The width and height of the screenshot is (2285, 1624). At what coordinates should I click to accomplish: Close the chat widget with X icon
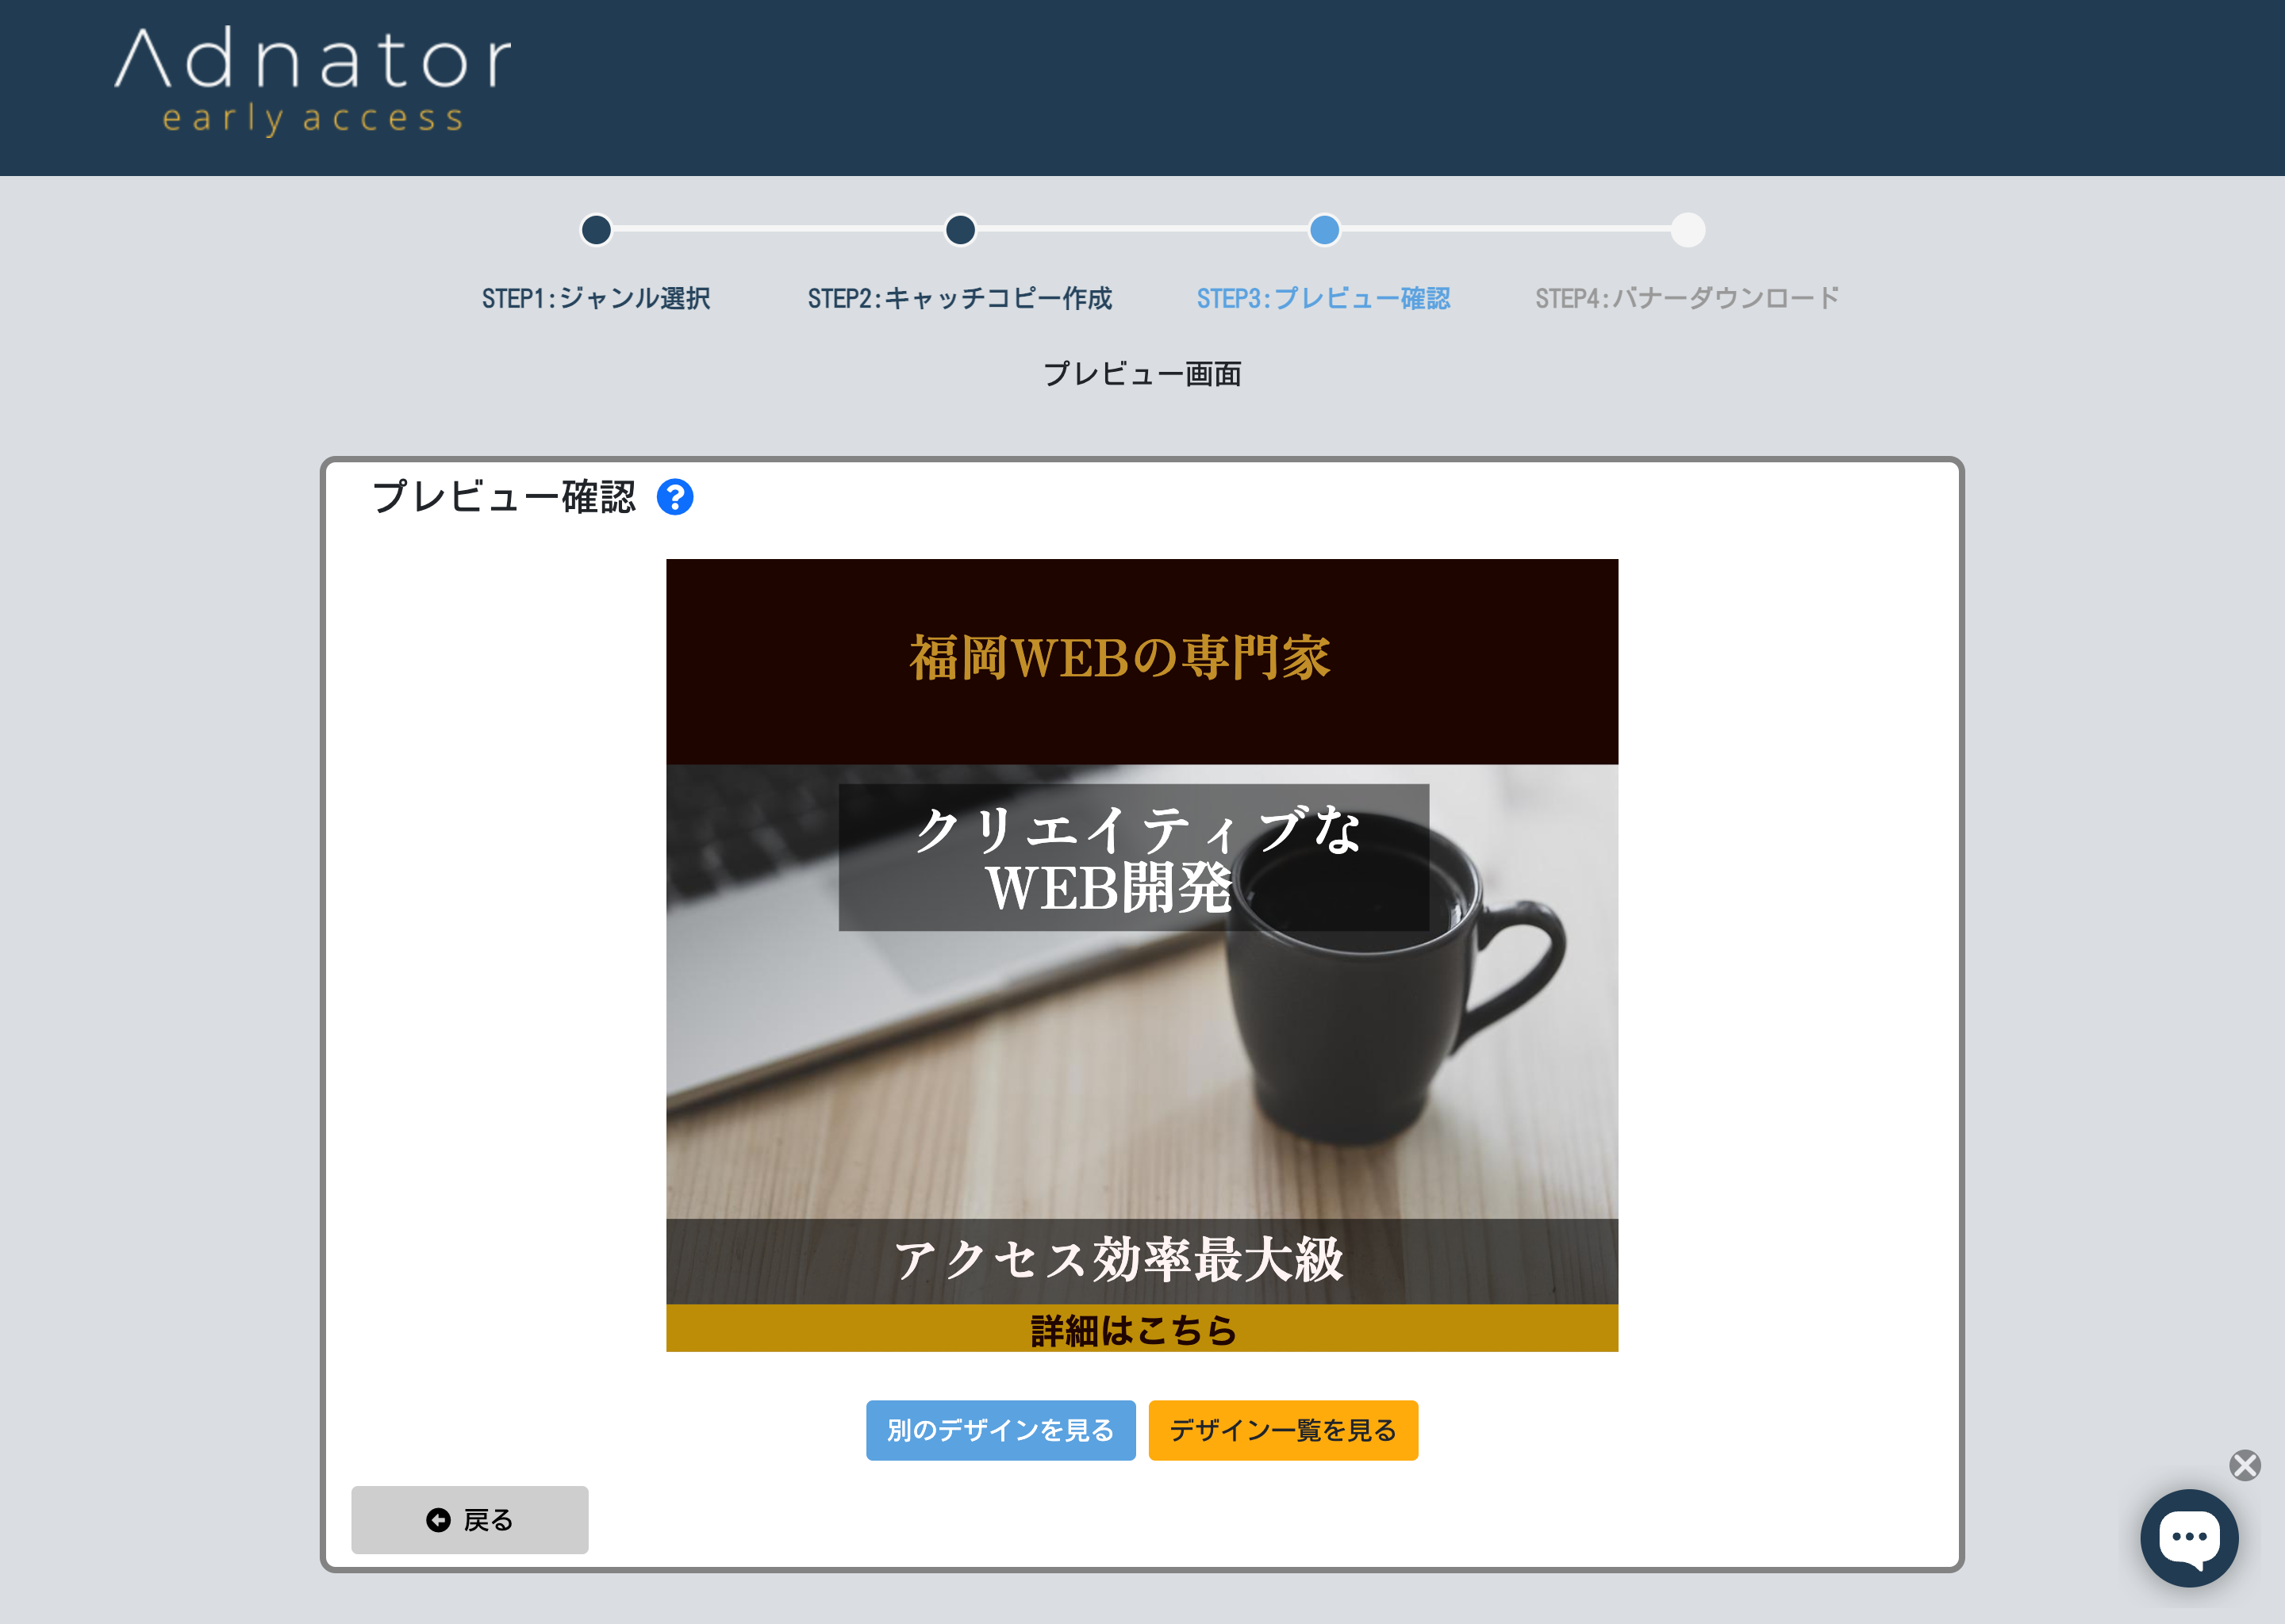(2245, 1465)
